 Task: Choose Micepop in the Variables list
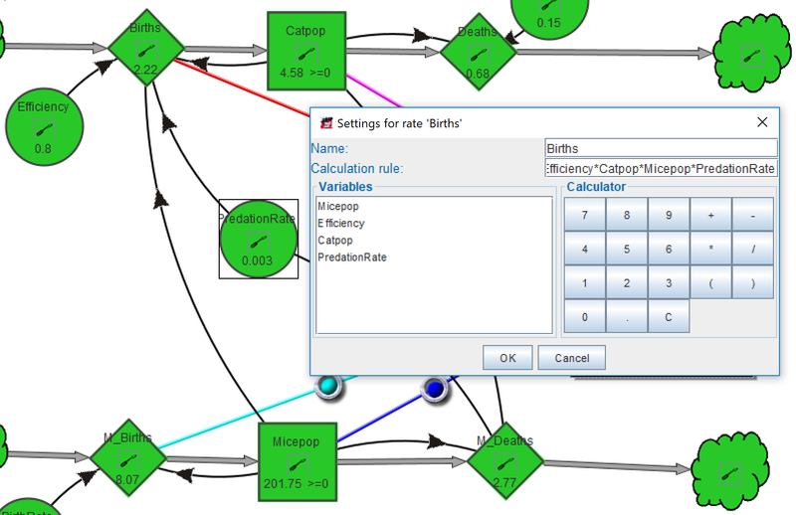338,206
